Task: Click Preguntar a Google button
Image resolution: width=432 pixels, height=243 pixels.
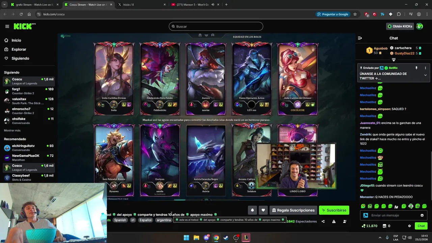Action: [x=333, y=14]
